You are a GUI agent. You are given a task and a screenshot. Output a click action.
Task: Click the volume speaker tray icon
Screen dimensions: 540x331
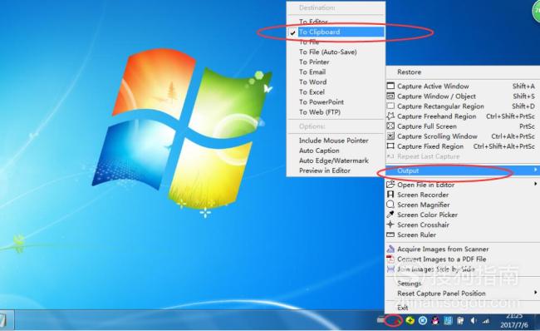click(474, 321)
